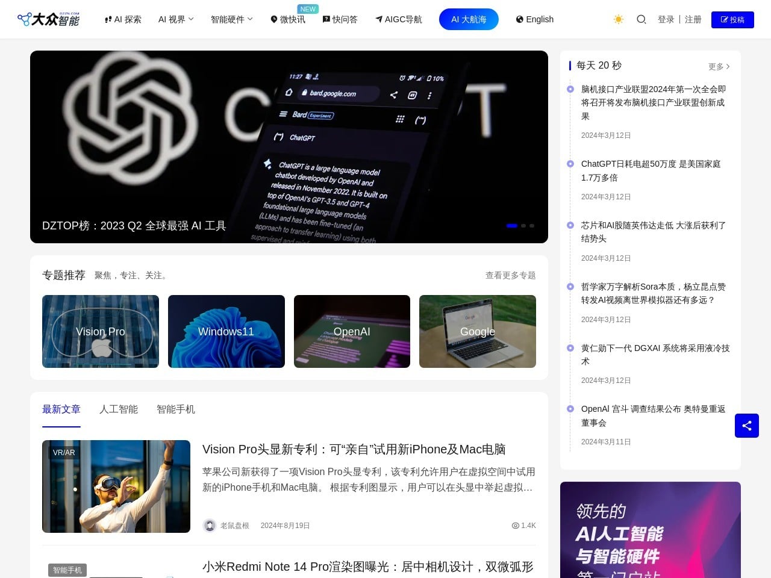
Task: Expand the AI 视界 dropdown menu
Action: point(175,19)
